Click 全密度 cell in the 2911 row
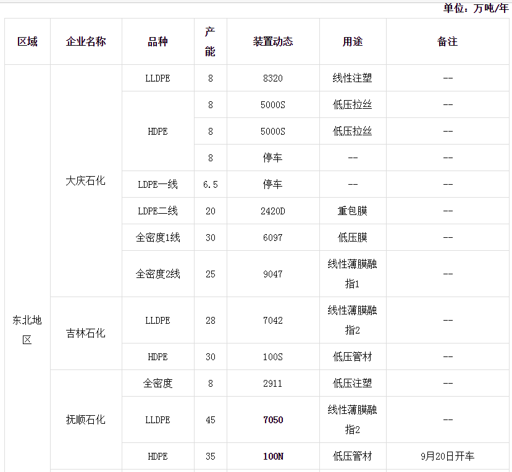 click(x=157, y=383)
